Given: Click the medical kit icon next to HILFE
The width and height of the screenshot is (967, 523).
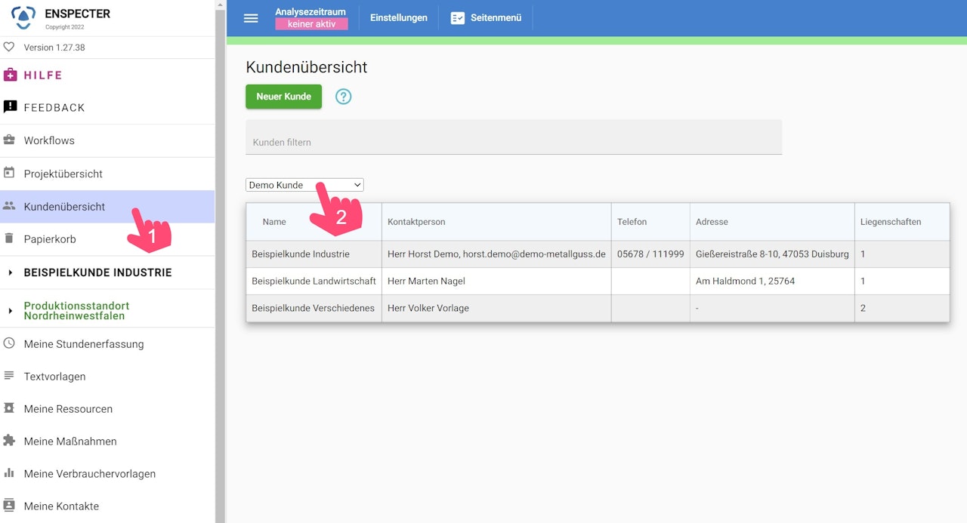Looking at the screenshot, I should pos(10,75).
